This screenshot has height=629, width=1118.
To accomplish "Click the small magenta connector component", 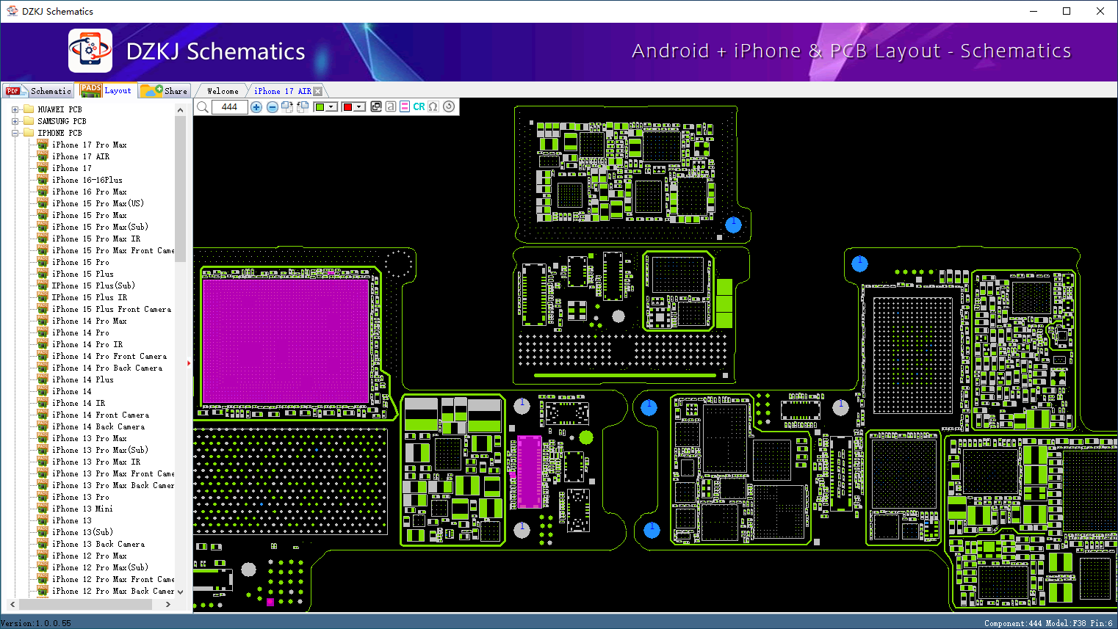I will pyautogui.click(x=529, y=471).
